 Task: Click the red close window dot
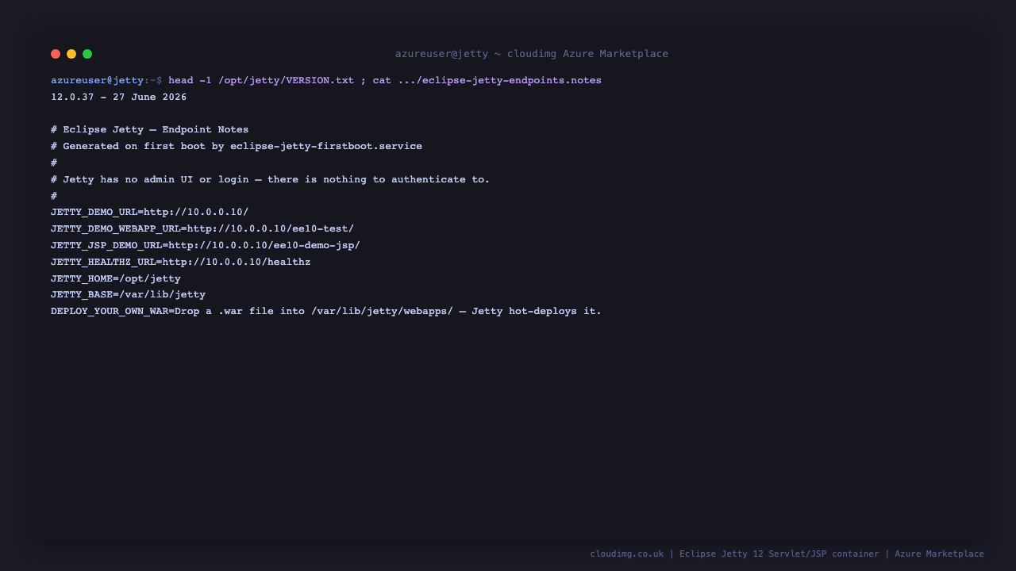[56, 54]
